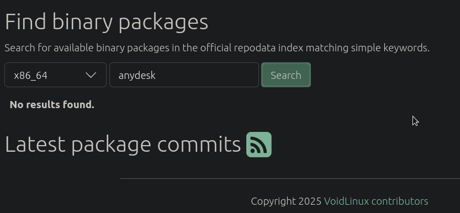Click the word binary in the page heading
460x213 pixels.
point(82,22)
